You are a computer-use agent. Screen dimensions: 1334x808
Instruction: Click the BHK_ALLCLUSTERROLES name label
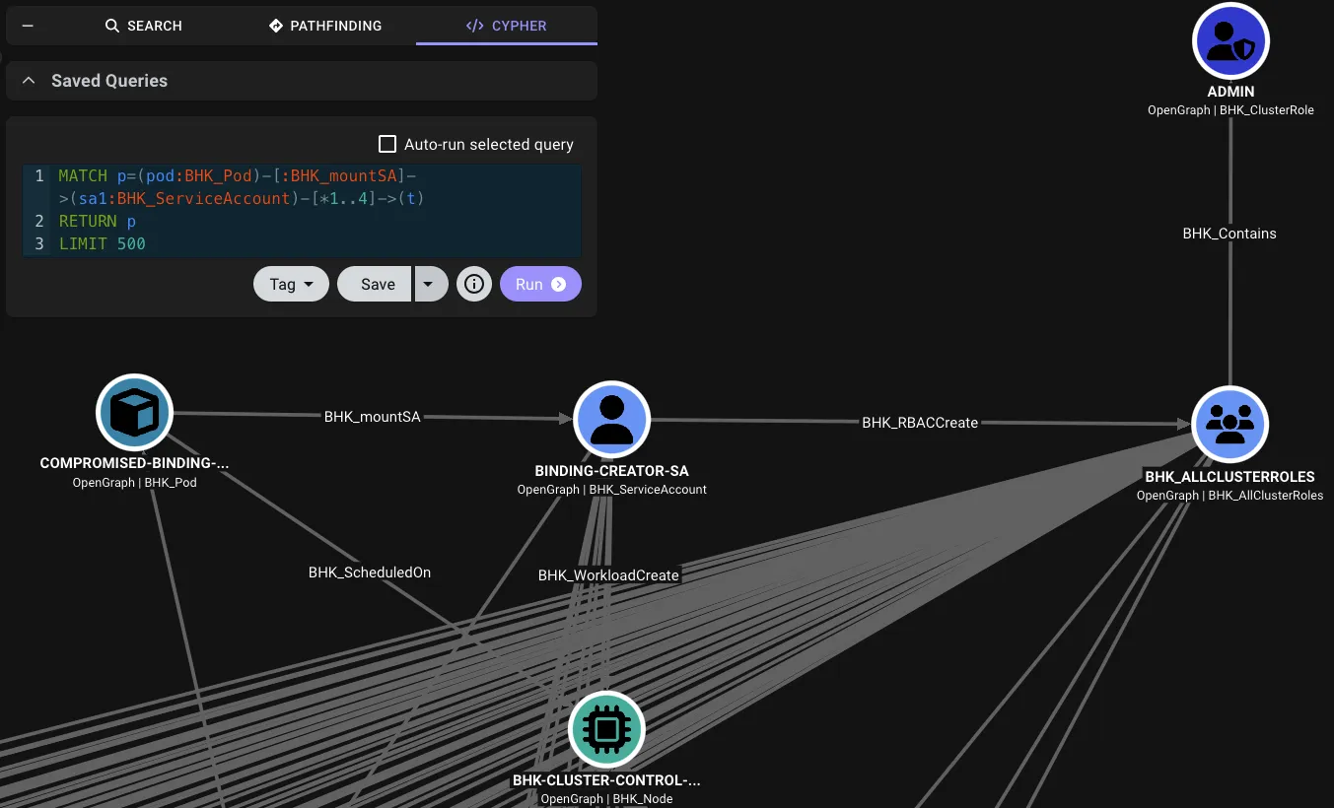[x=1229, y=477]
